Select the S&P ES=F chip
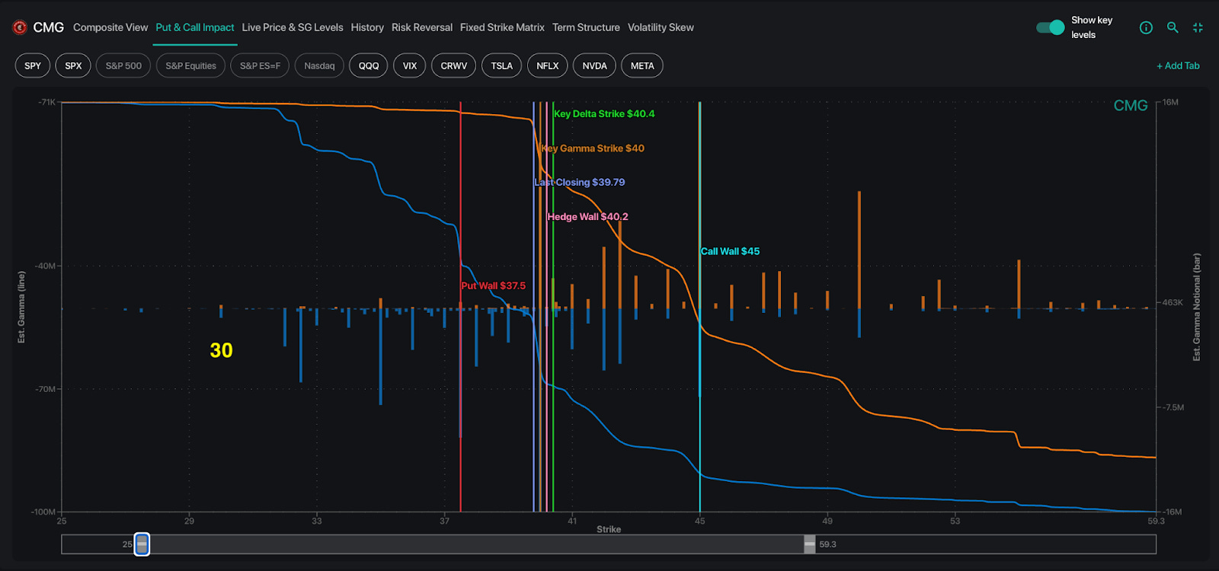The width and height of the screenshot is (1219, 571). tap(260, 66)
